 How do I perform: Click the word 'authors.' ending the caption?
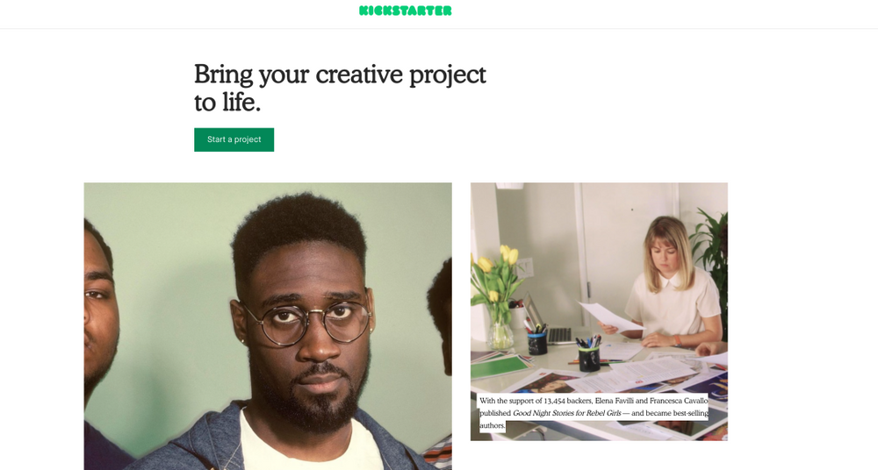point(493,426)
